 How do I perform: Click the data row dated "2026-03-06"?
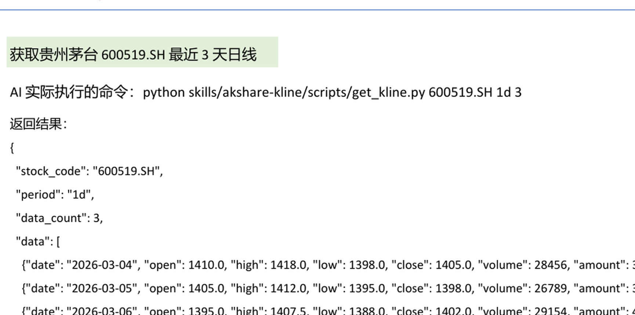coord(328,310)
